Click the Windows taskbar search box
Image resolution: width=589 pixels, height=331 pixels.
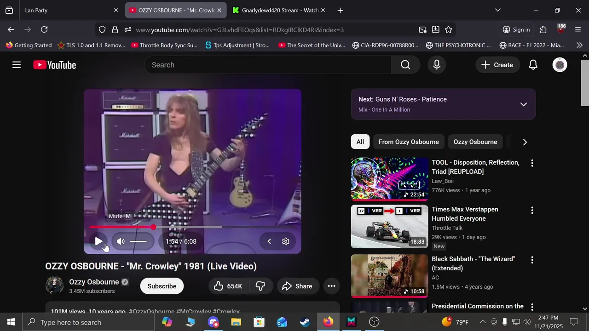coord(88,322)
